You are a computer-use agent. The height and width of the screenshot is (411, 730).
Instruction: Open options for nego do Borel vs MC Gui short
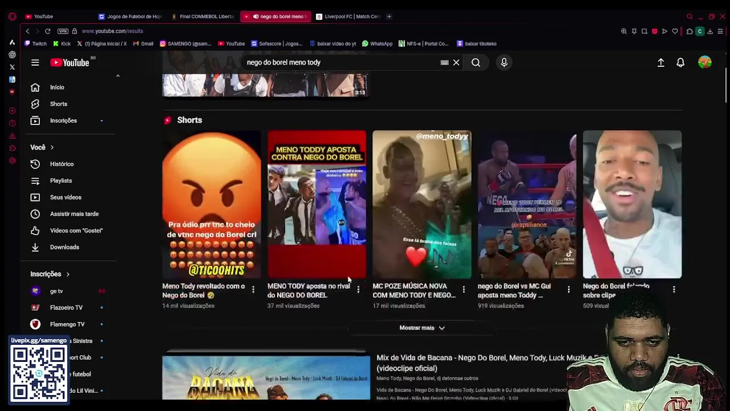(569, 290)
